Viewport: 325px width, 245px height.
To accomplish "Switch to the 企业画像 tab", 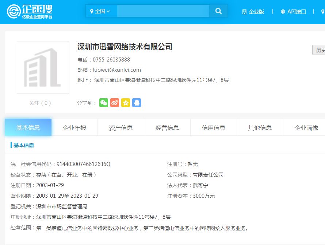I will (x=306, y=127).
